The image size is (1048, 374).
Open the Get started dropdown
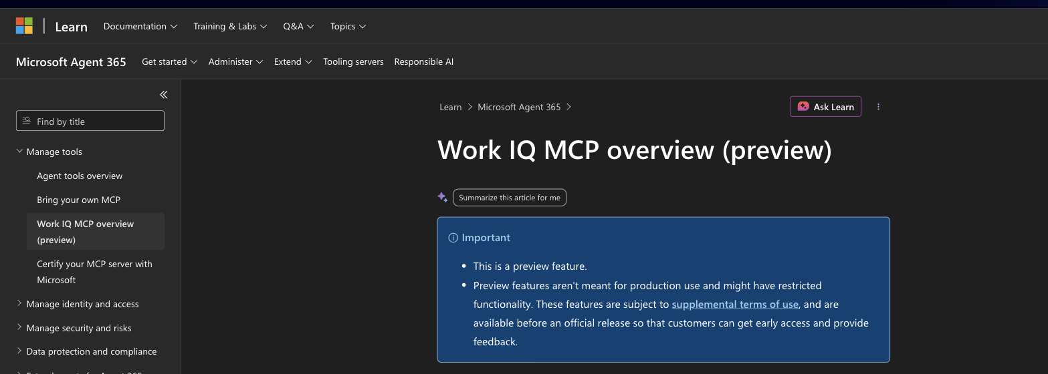pos(170,61)
